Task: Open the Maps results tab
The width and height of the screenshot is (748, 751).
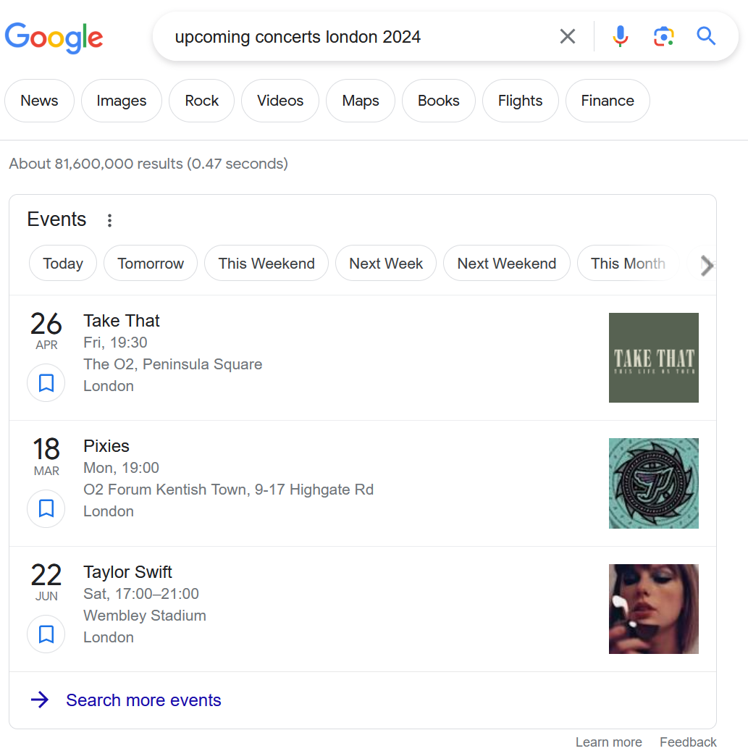Action: 360,101
